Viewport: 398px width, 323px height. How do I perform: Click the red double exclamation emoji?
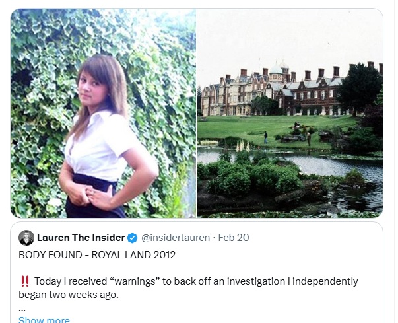[x=25, y=281]
